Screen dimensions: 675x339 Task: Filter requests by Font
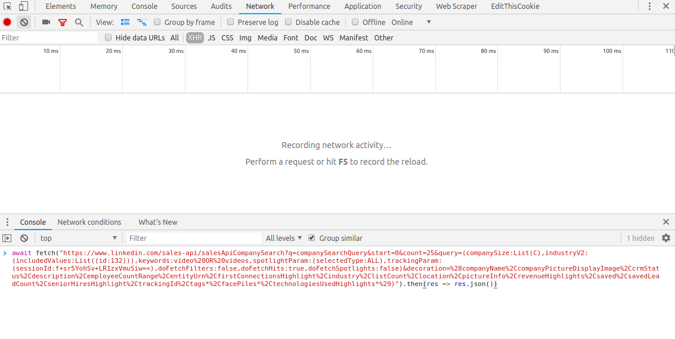pos(290,37)
